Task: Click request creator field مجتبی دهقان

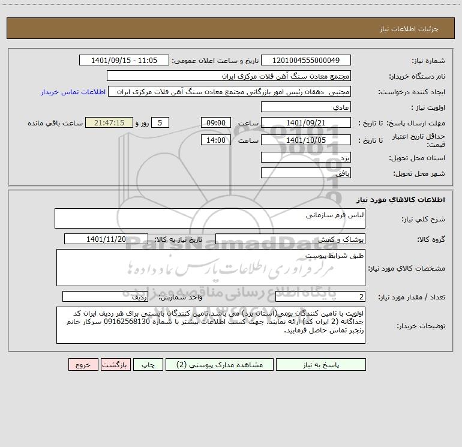Action: (230, 91)
